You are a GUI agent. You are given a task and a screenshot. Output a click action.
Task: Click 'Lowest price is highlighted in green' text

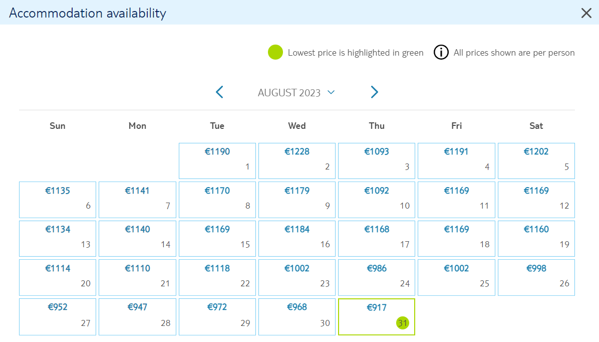point(356,53)
